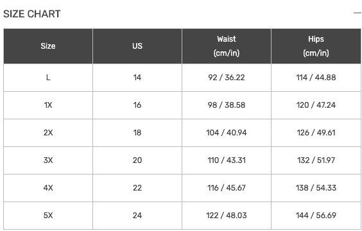Click hips value 144 / 56.69
This screenshot has width=362, height=231.
click(x=316, y=216)
